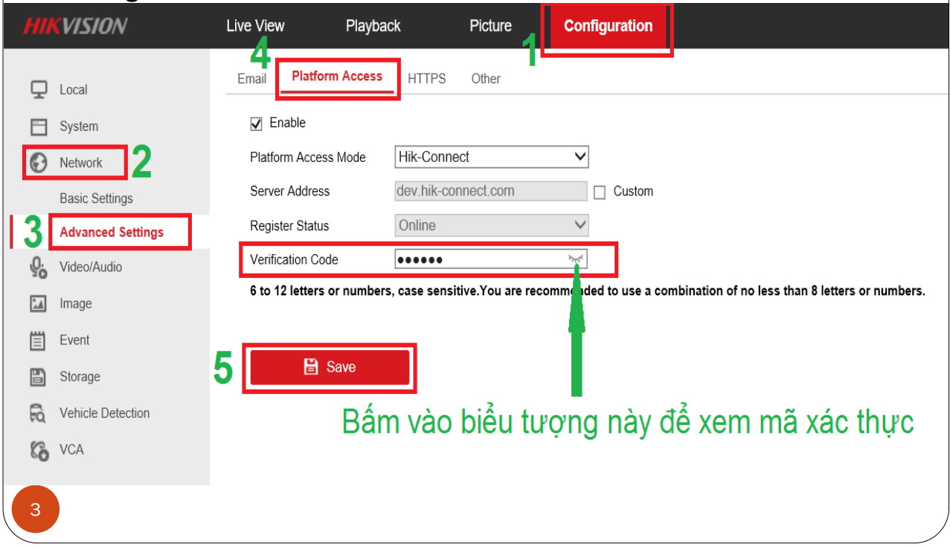Click the password rule hint text
Screen dimensions: 950x547
pos(588,291)
